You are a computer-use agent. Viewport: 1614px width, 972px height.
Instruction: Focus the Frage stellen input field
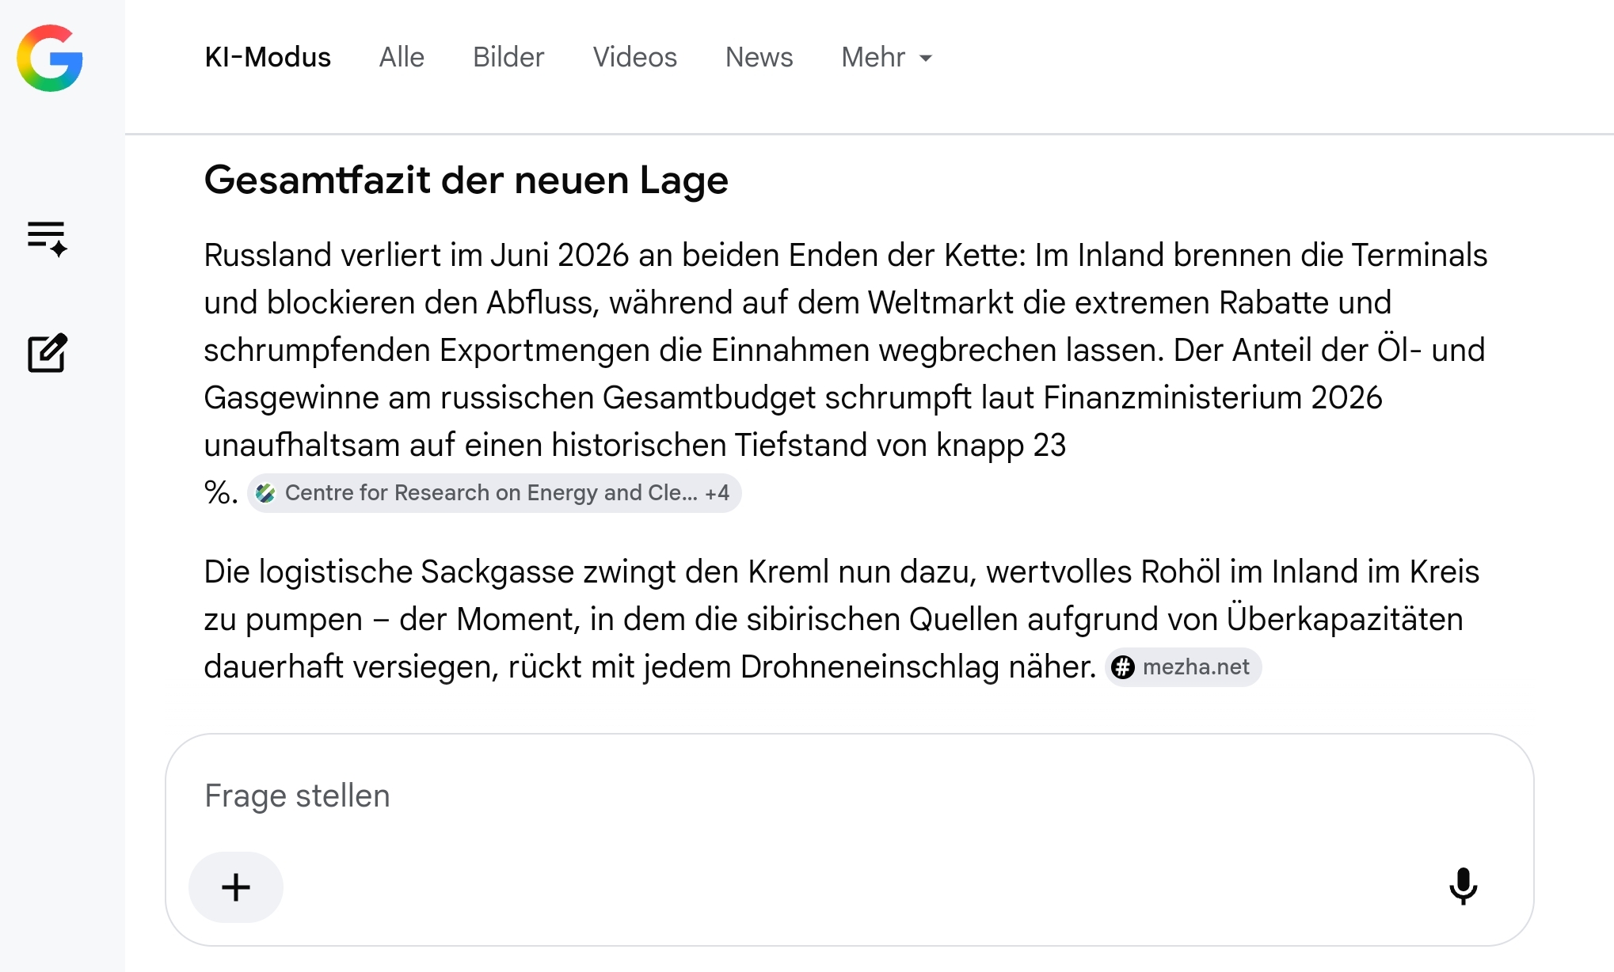(849, 795)
